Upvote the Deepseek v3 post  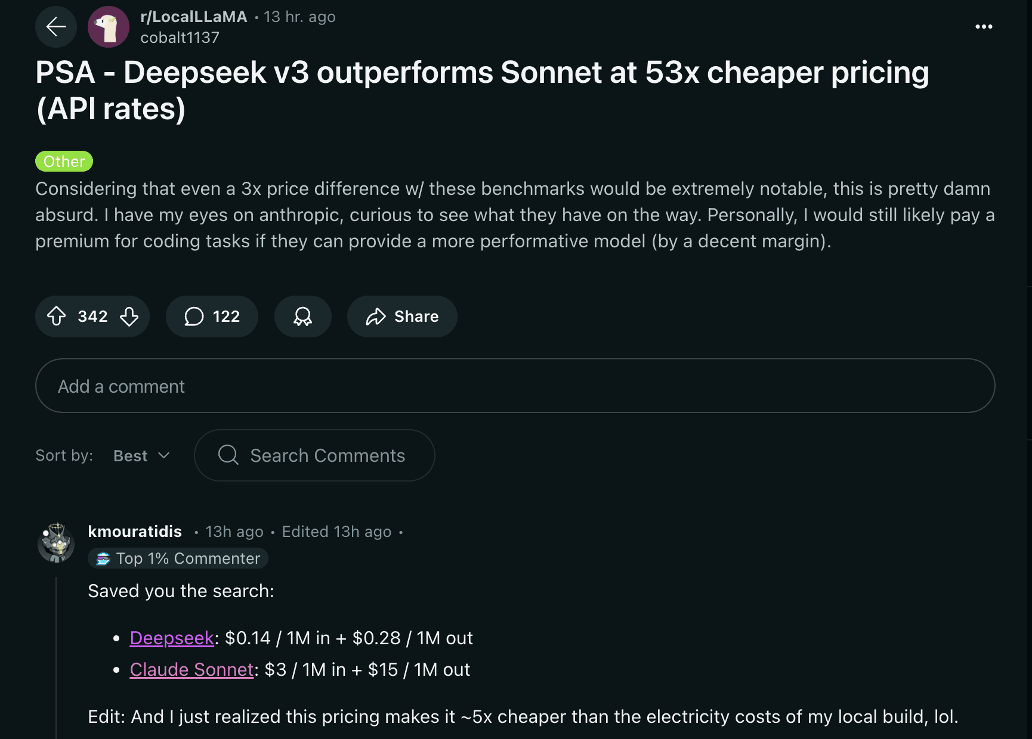pos(57,316)
